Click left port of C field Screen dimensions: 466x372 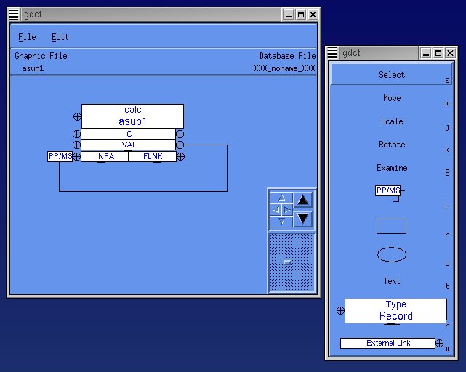coord(76,134)
